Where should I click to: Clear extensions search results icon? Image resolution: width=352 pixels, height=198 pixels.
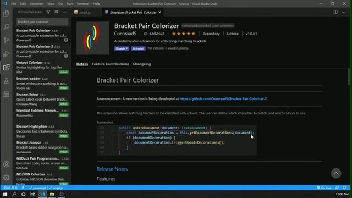click(56, 12)
